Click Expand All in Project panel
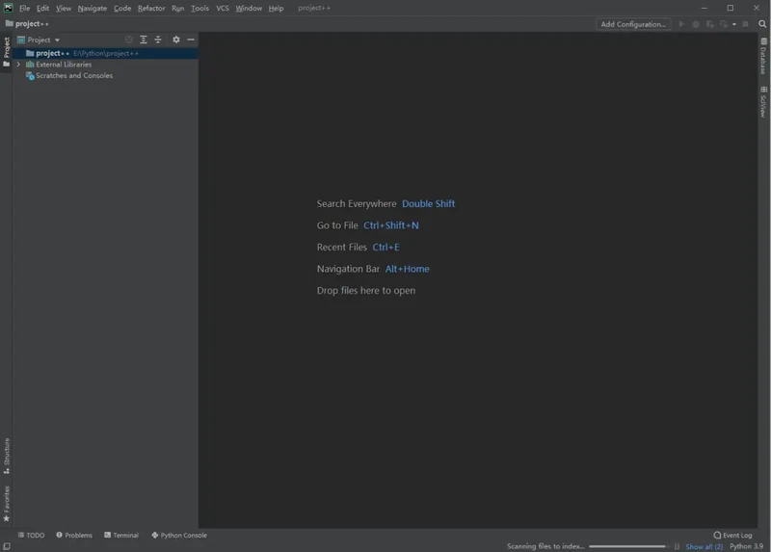This screenshot has width=771, height=552. tap(143, 39)
